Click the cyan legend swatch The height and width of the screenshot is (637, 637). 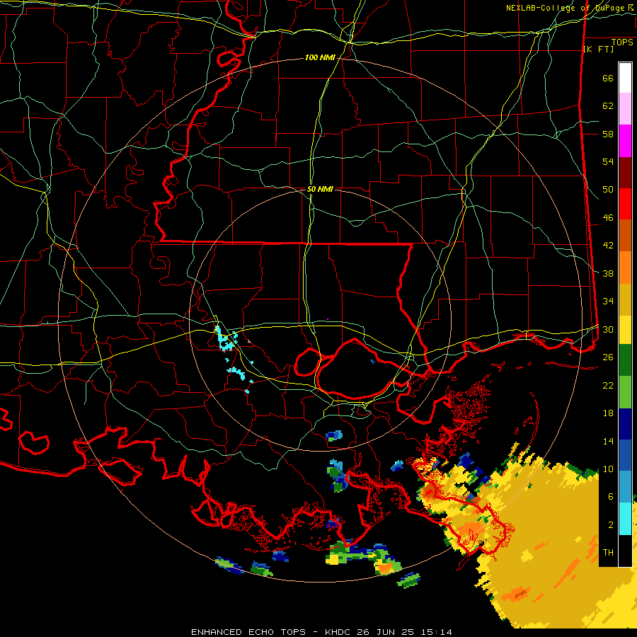tap(625, 519)
